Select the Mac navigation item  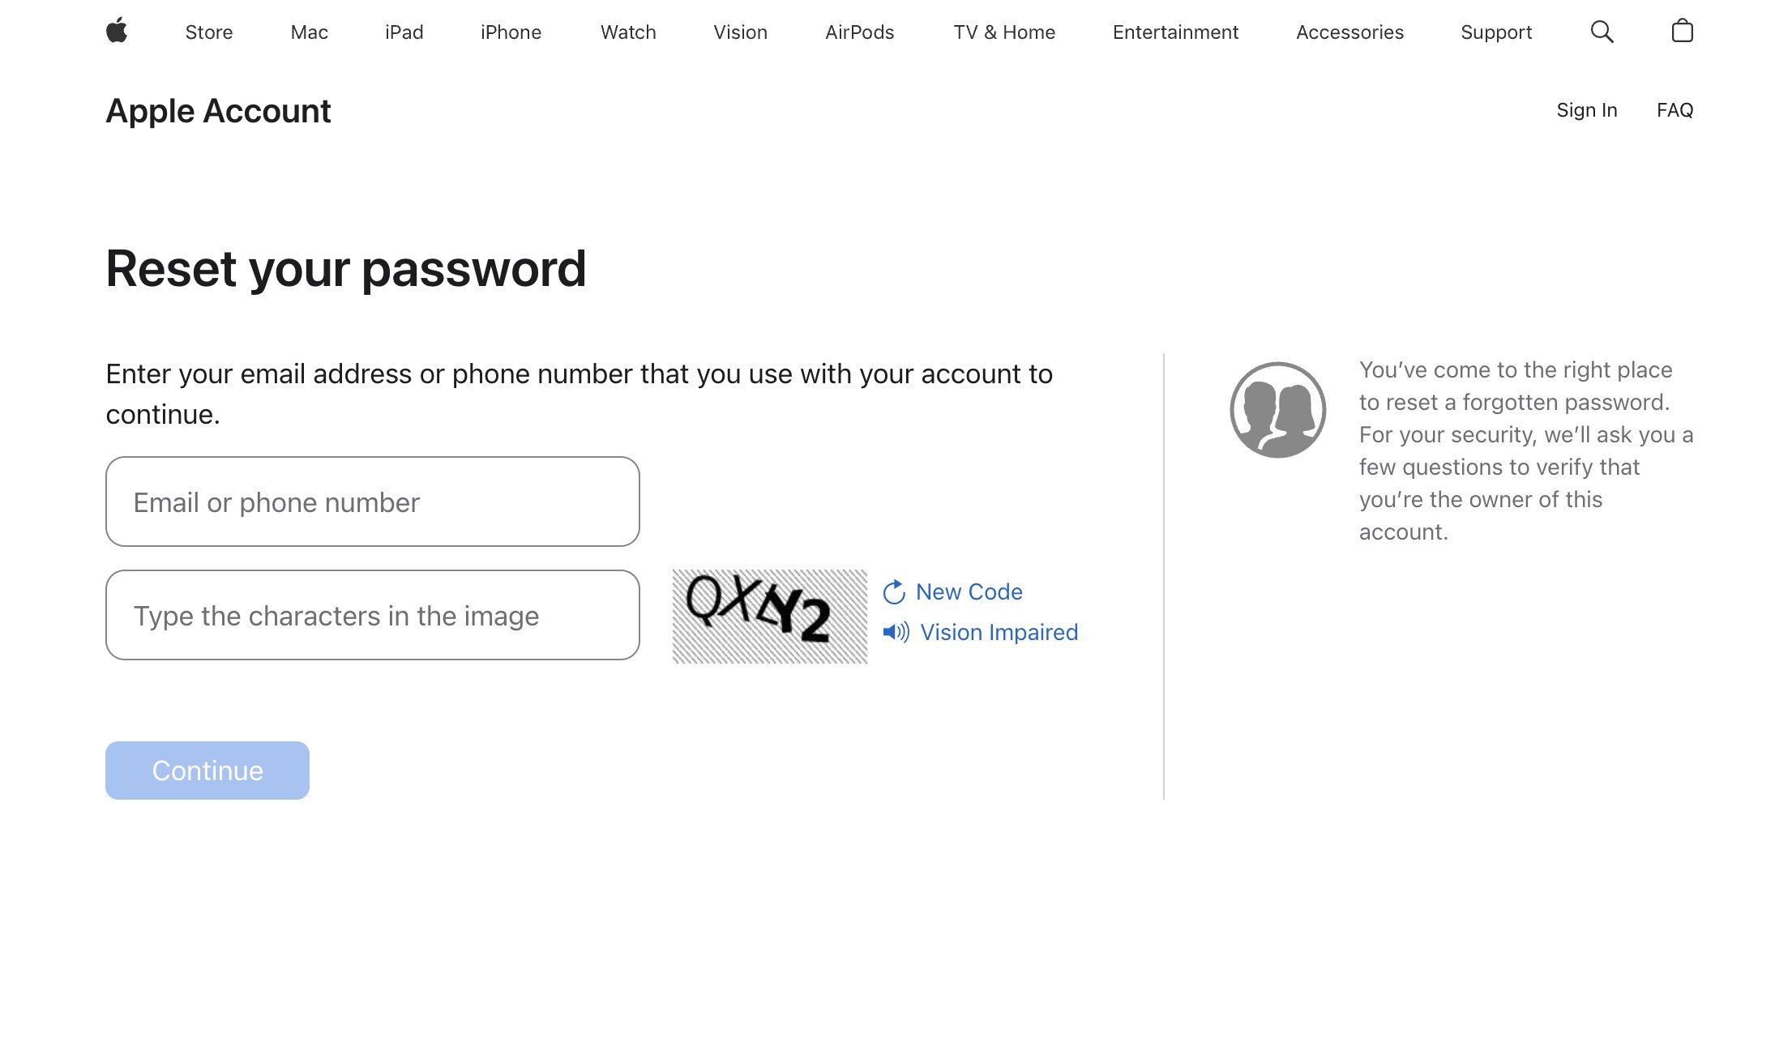308,32
